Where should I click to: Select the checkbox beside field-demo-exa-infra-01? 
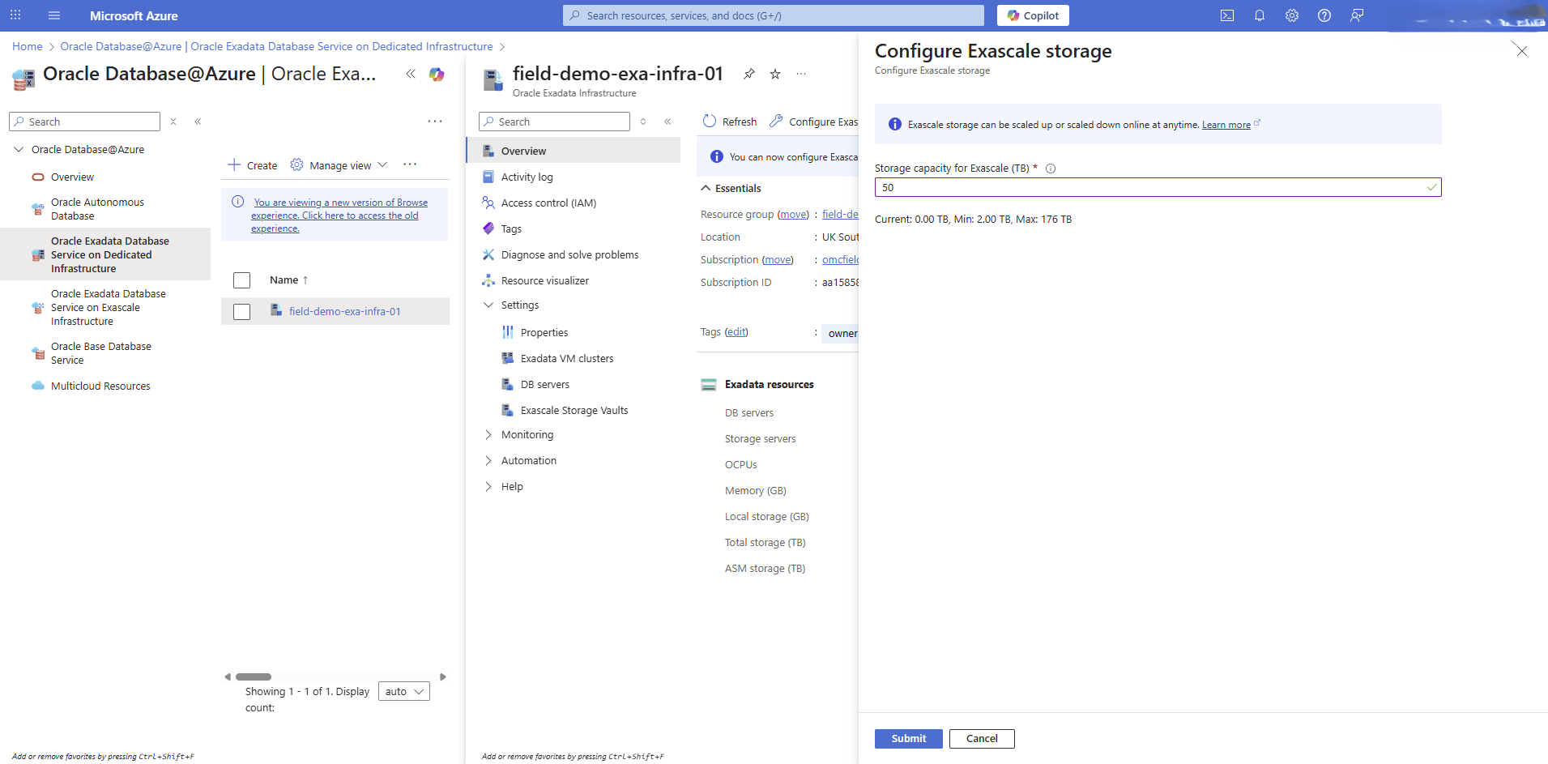[x=241, y=311]
